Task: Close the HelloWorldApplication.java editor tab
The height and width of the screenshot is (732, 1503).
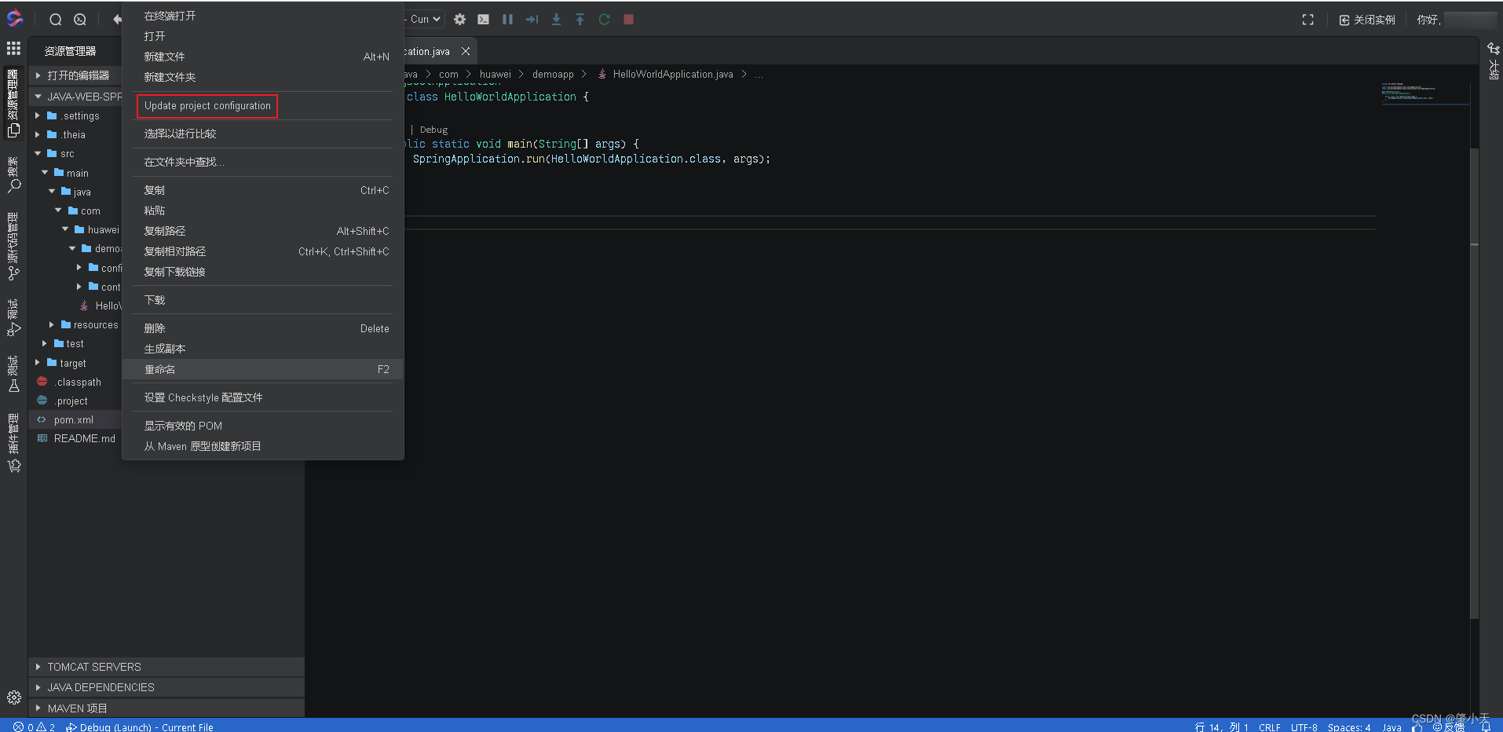Action: pos(466,50)
